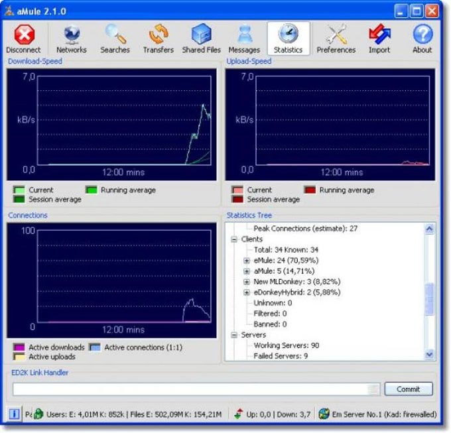Select the Statistics toolbar button
This screenshot has height=433, width=451.
click(x=289, y=38)
